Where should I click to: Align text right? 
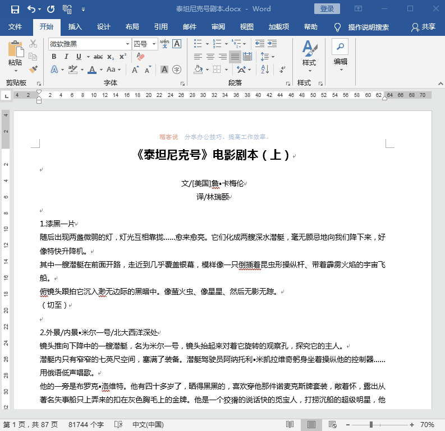[223, 57]
